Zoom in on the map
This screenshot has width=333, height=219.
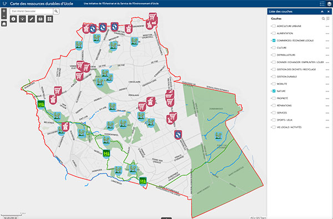coord(4,11)
